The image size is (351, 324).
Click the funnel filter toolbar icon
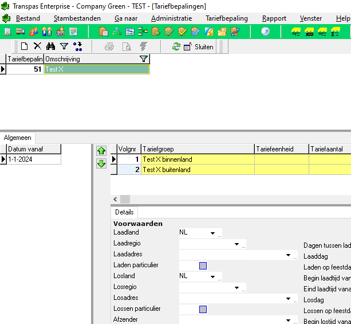tap(64, 46)
